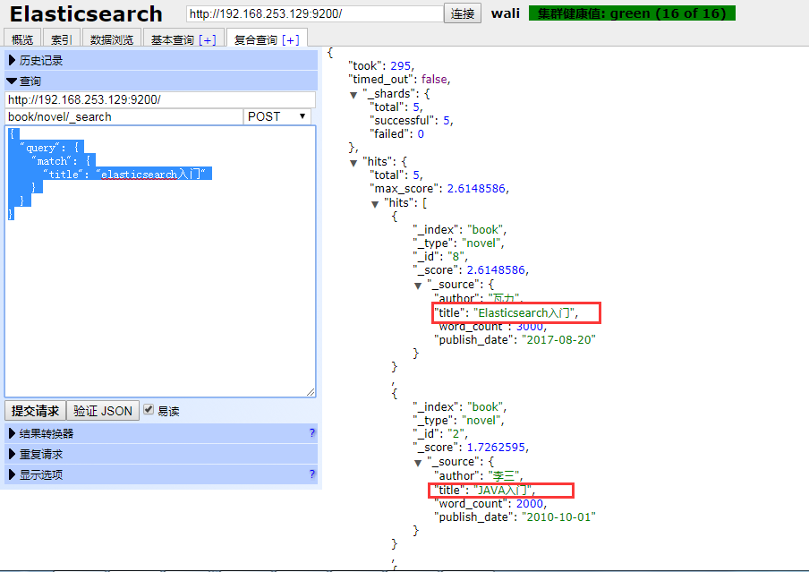Toggle the 易读 pretty-print checkbox
This screenshot has height=572, width=809.
[149, 410]
